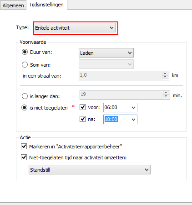The width and height of the screenshot is (192, 205).
Task: Open the 06:00 'voor' time dropdown
Action: click(120, 107)
